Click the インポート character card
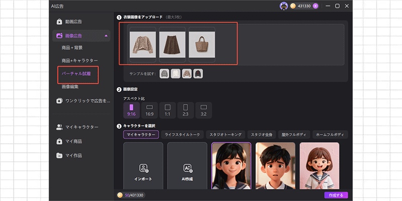 click(143, 166)
